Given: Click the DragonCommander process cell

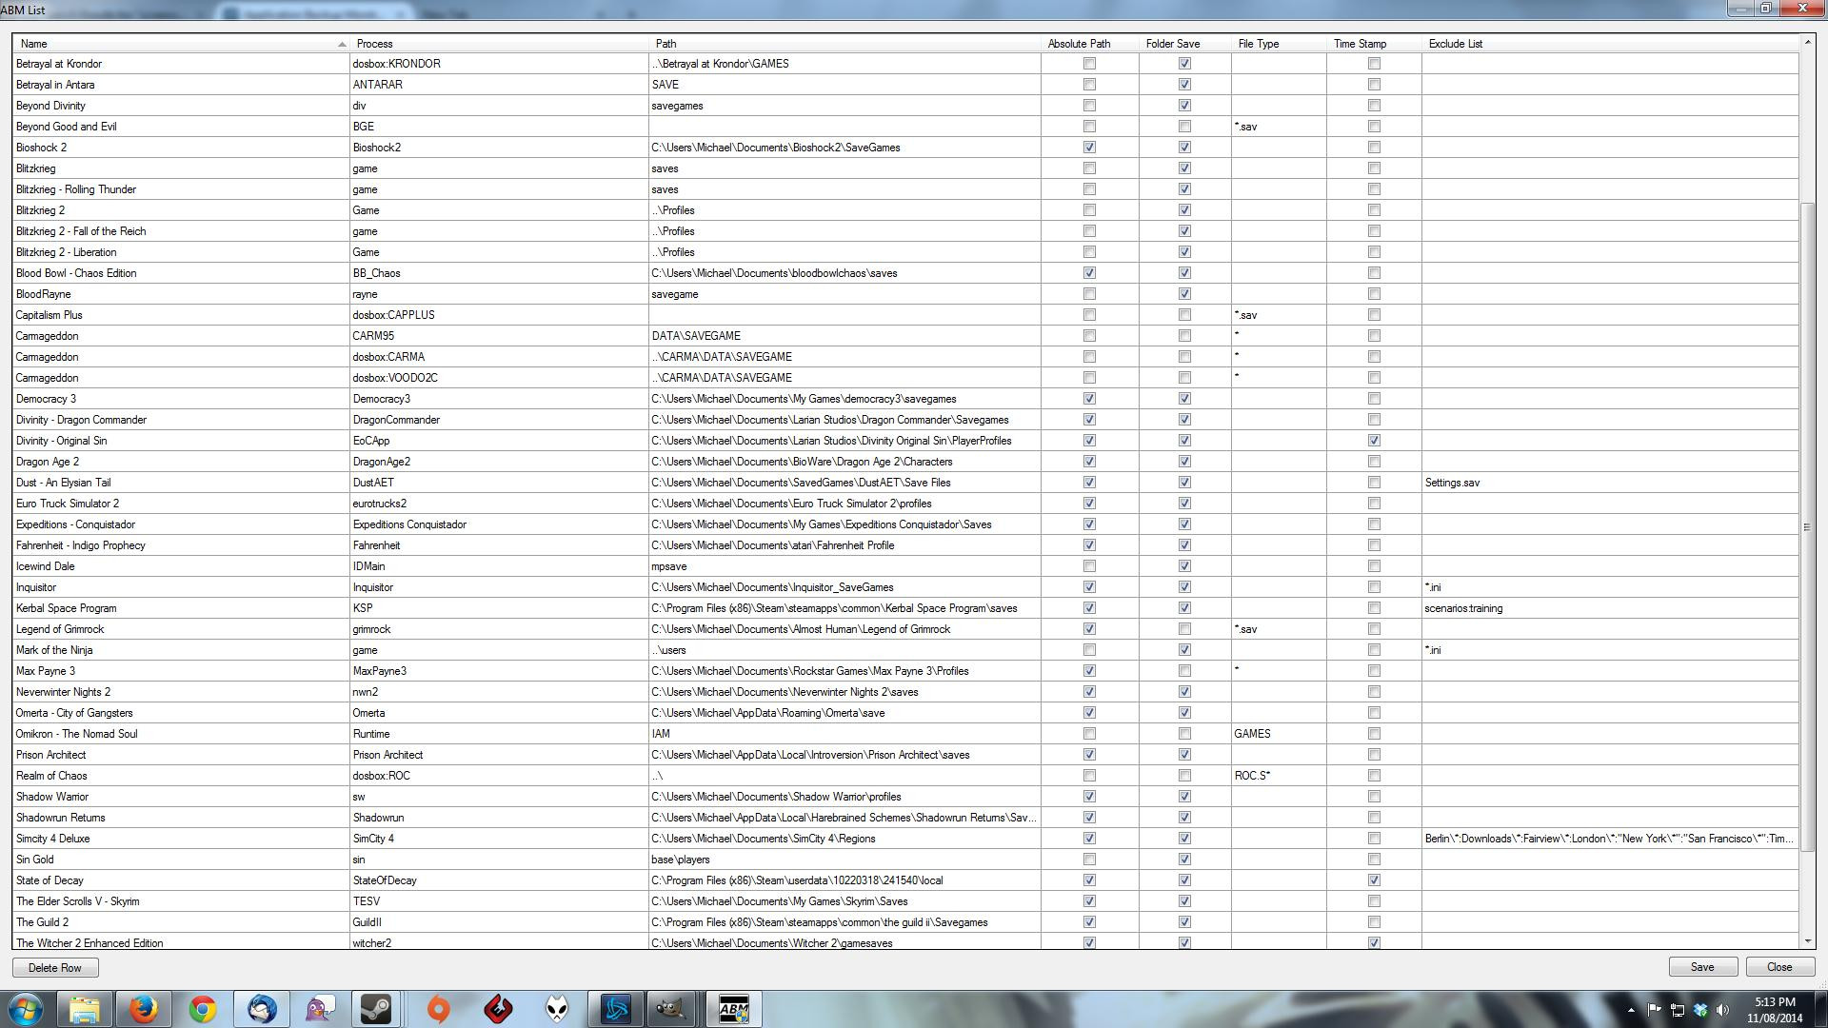Looking at the screenshot, I should (x=500, y=420).
